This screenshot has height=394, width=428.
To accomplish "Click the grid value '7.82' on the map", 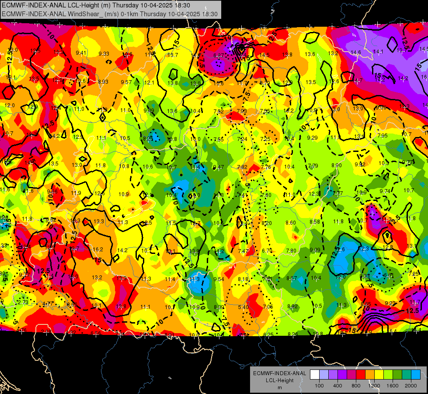I will coord(242,167).
